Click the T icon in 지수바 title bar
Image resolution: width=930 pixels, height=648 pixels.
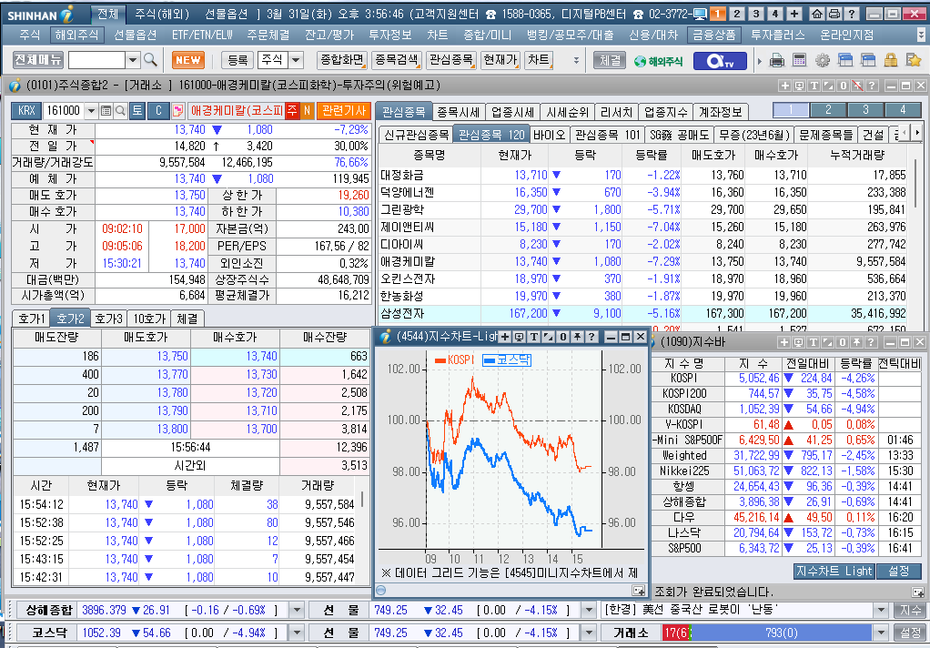814,342
